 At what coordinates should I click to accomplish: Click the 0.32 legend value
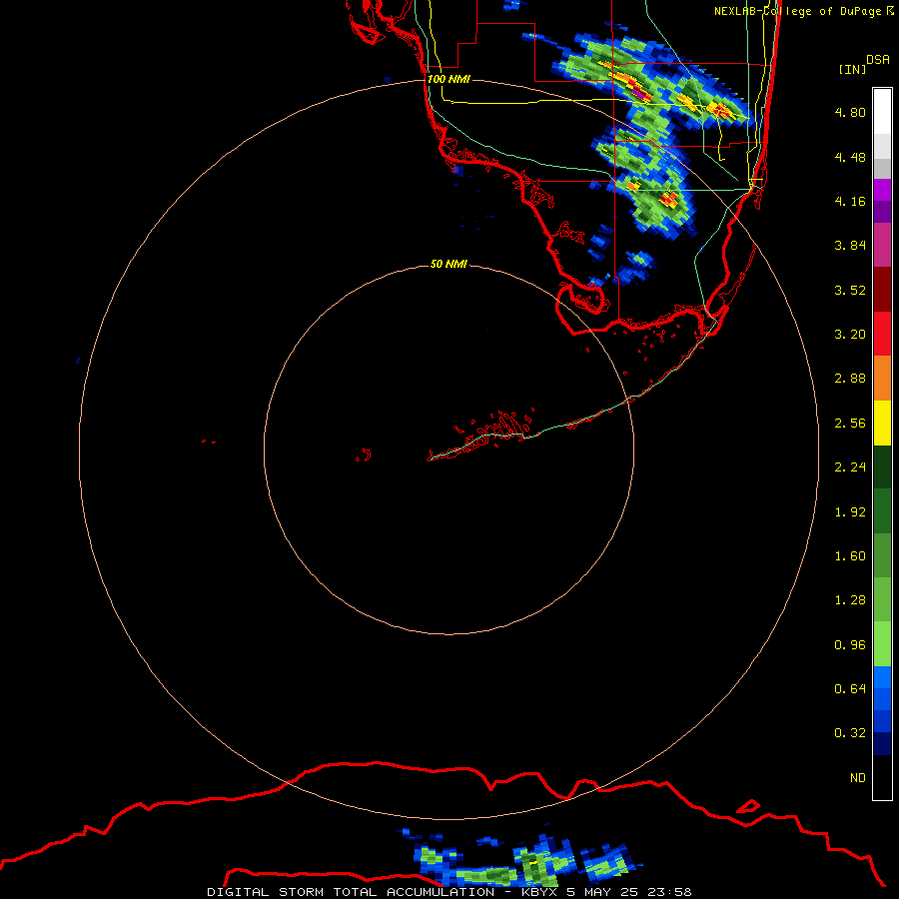(x=850, y=733)
